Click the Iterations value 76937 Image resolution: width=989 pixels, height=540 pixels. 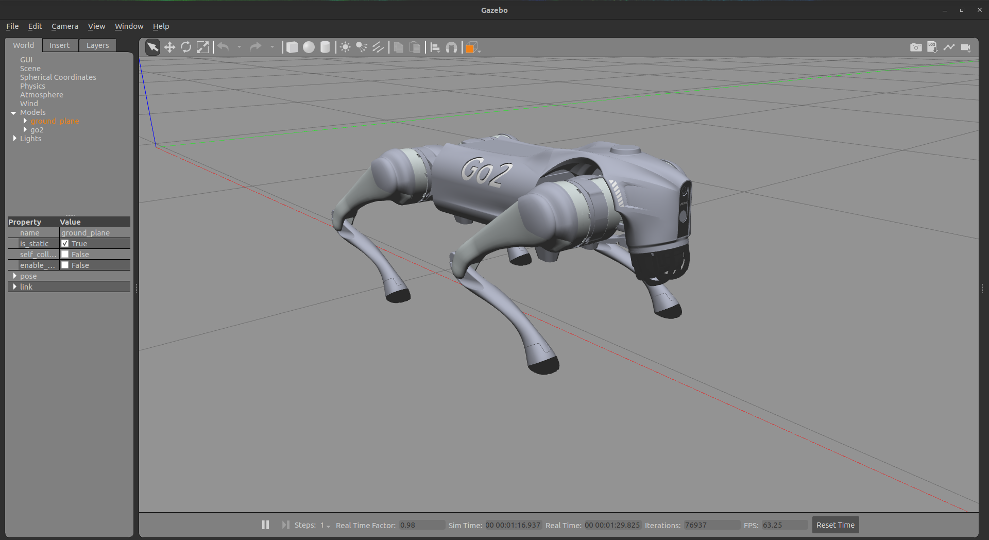tap(712, 525)
